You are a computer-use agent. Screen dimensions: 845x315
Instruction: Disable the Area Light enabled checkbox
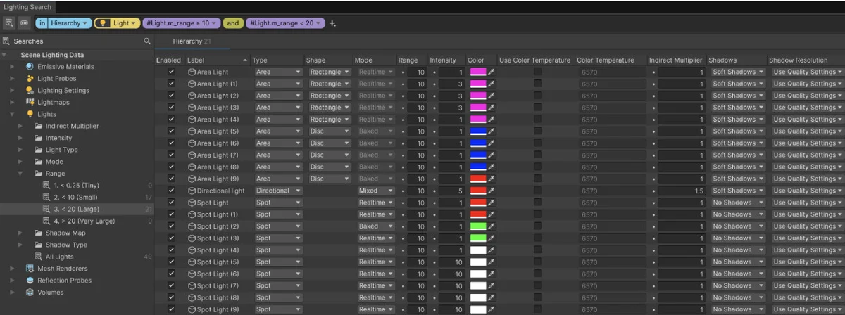pos(170,72)
